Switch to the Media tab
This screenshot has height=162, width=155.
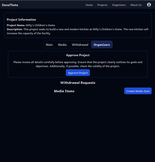click(62, 45)
